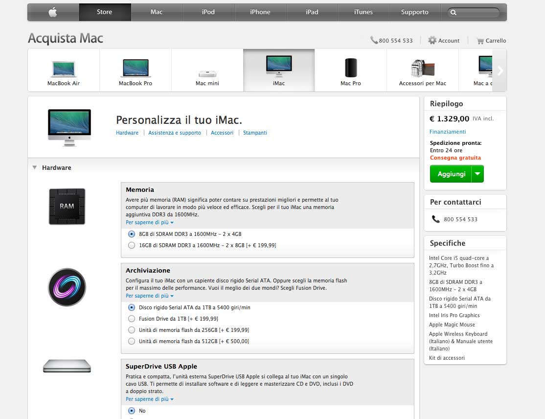Image resolution: width=545 pixels, height=419 pixels.
Task: Select No for SuperDrive USB Apple
Action: (132, 411)
